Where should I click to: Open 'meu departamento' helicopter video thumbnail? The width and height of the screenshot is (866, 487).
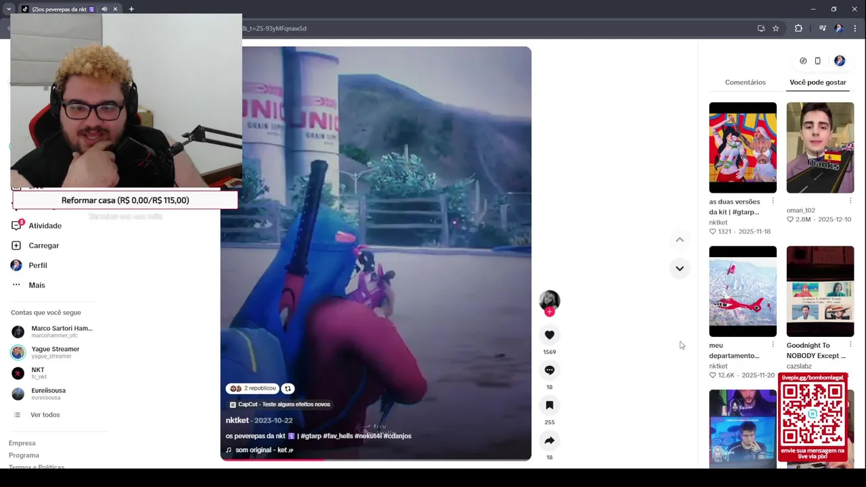743,292
